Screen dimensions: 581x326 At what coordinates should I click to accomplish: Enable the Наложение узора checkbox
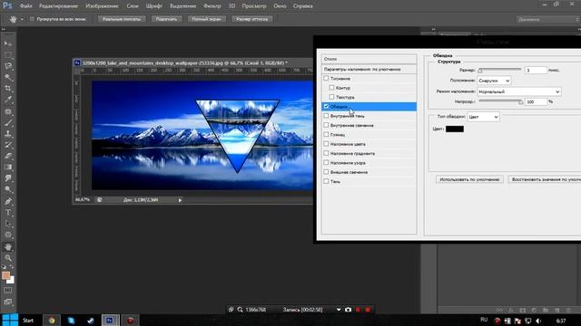click(x=326, y=163)
